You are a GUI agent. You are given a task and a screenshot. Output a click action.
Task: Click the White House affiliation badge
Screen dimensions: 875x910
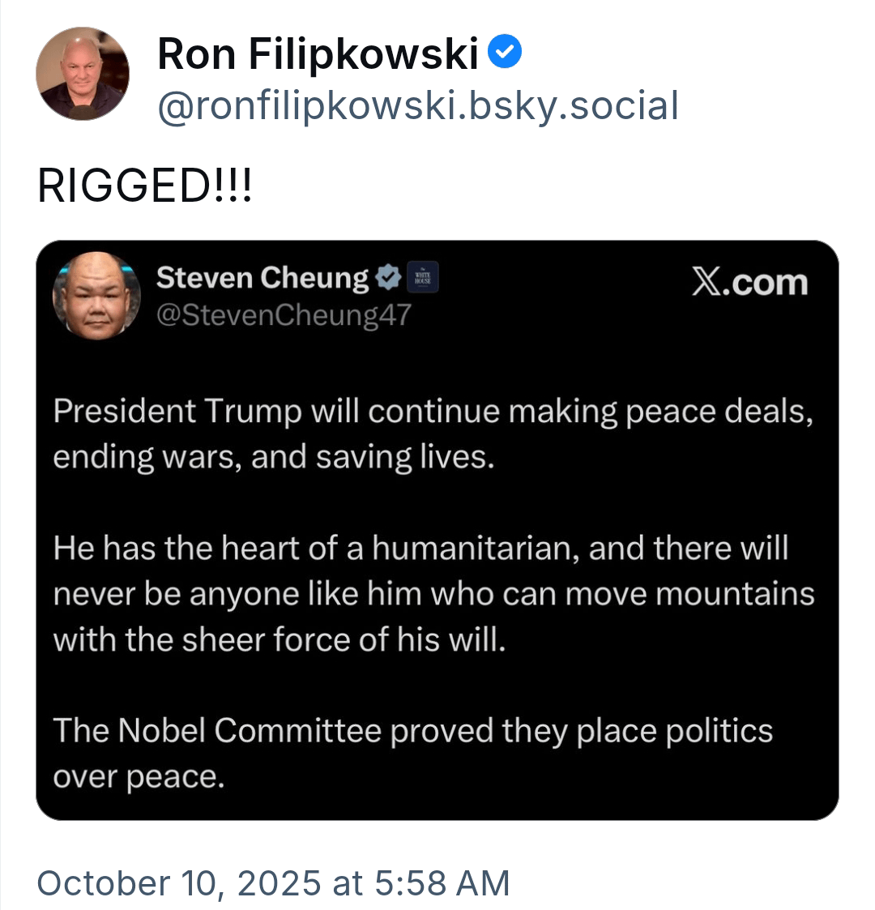[421, 278]
